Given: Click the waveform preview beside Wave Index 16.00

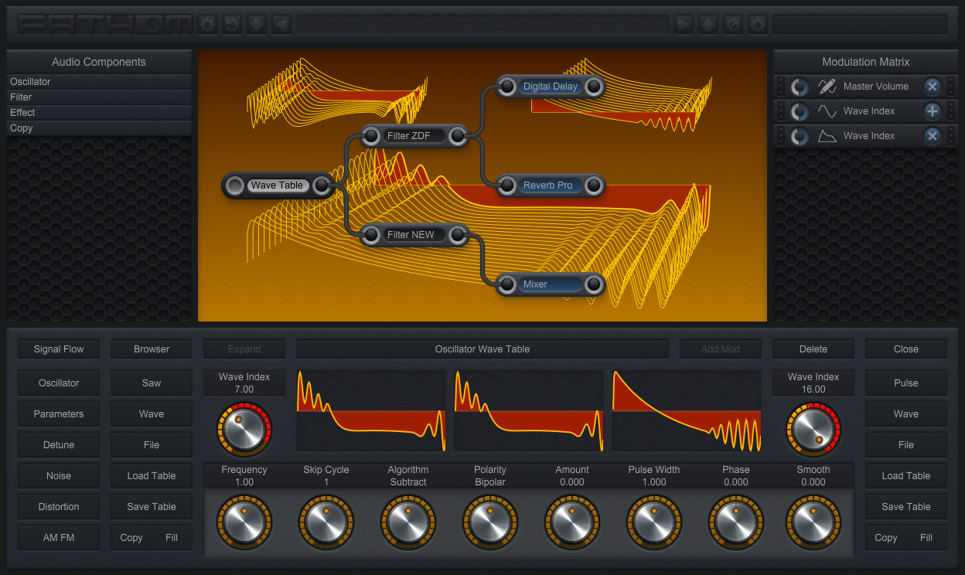Looking at the screenshot, I should [x=687, y=411].
